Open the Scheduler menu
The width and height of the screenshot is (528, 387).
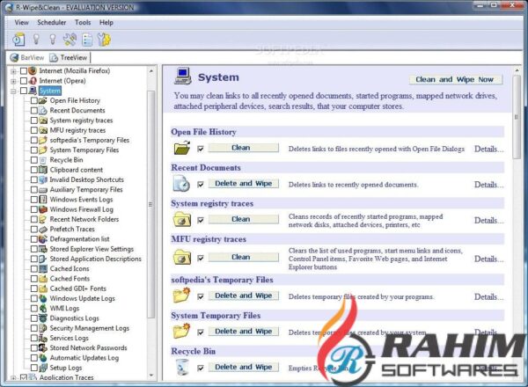click(x=52, y=23)
